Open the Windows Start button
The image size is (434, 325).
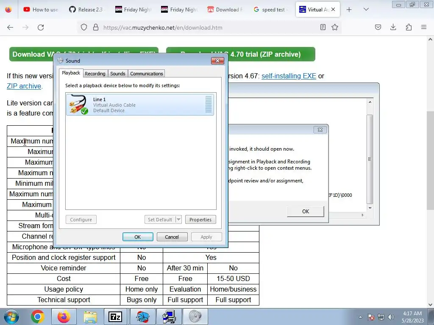coord(11,317)
